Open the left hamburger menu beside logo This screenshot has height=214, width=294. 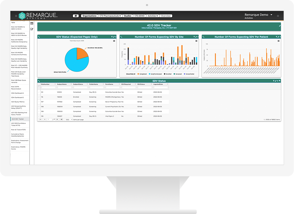pyautogui.click(x=16, y=16)
